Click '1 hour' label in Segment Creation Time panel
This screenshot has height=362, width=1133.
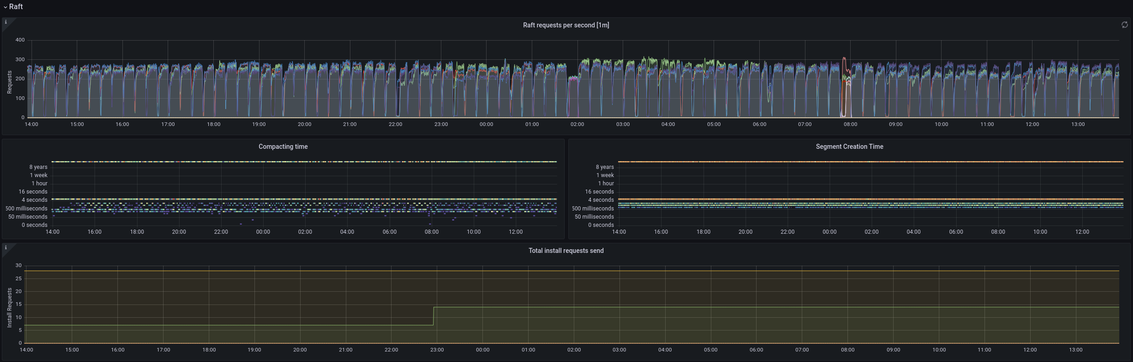coord(606,184)
